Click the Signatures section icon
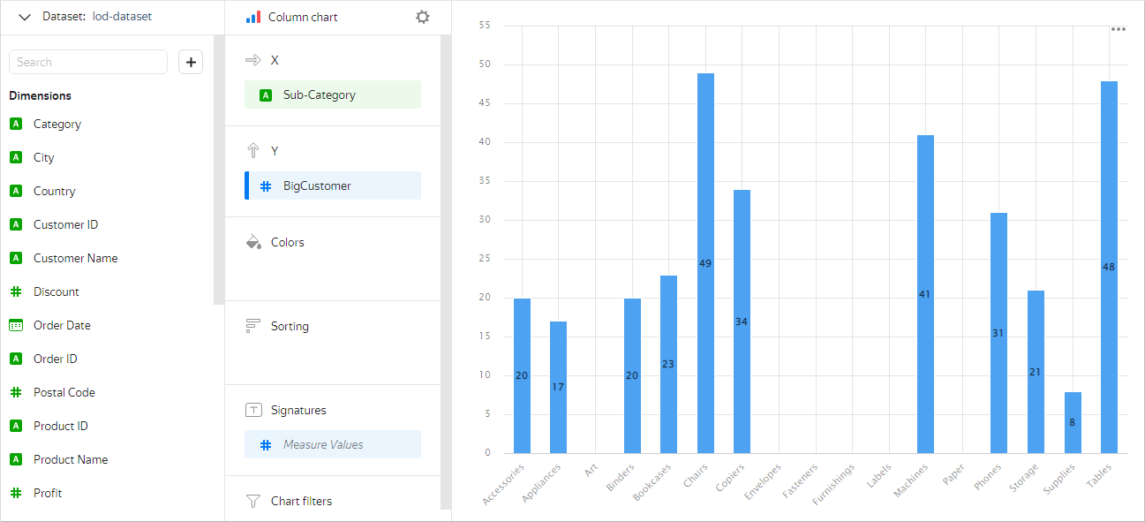The width and height of the screenshot is (1145, 522). tap(253, 410)
